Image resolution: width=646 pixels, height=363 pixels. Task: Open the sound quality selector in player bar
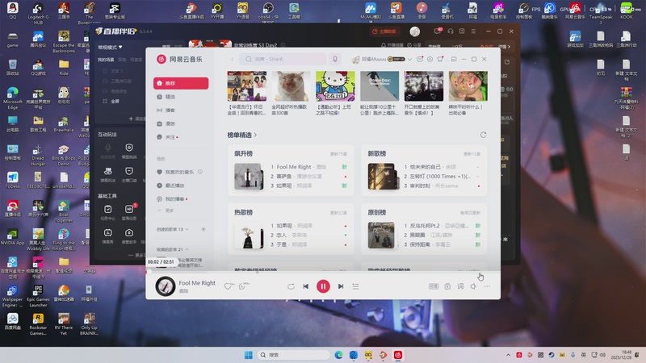[434, 286]
